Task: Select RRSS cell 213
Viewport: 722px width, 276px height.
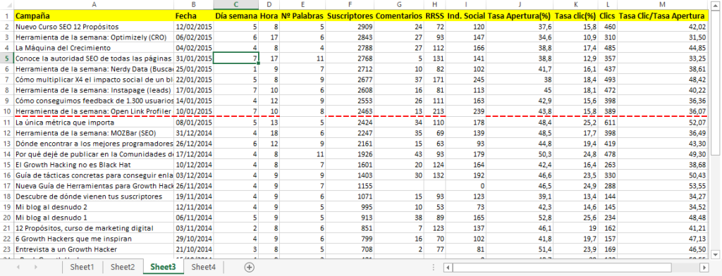Action: coord(434,111)
